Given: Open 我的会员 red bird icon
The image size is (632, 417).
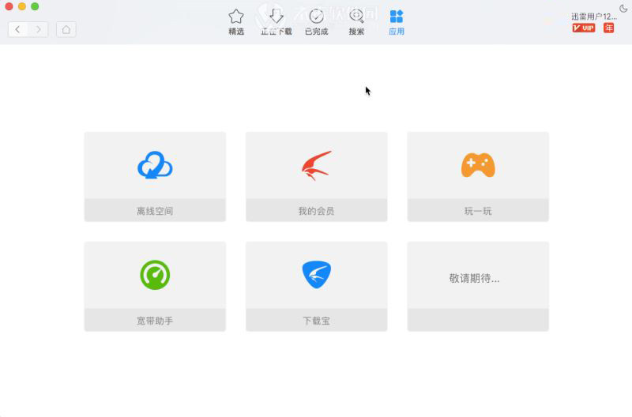Looking at the screenshot, I should (317, 165).
